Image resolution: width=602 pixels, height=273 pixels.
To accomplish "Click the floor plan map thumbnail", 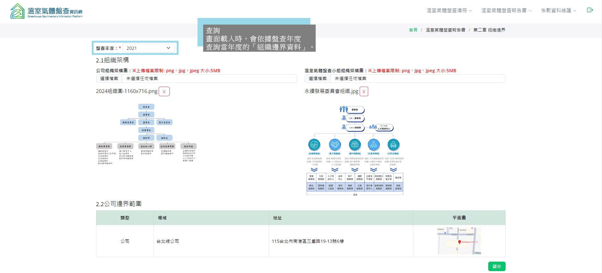I will click(x=459, y=241).
